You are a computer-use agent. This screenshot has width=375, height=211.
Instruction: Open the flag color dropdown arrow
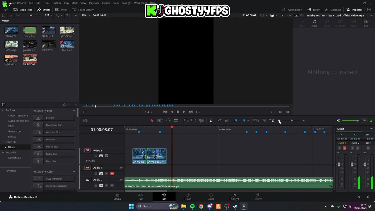[x=239, y=120]
